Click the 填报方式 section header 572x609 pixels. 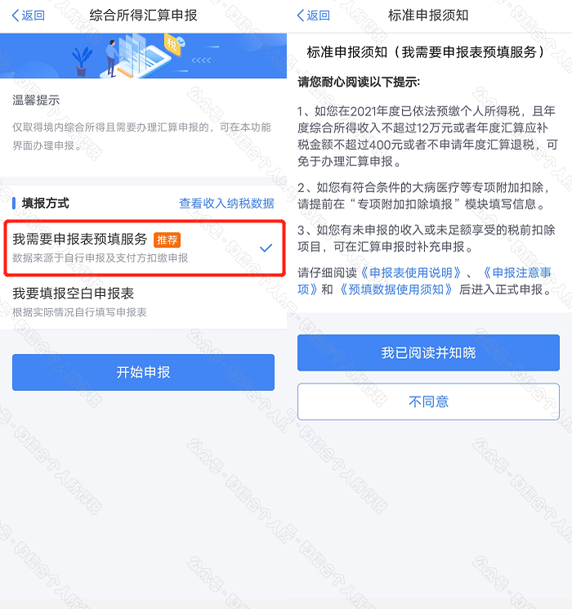45,203
